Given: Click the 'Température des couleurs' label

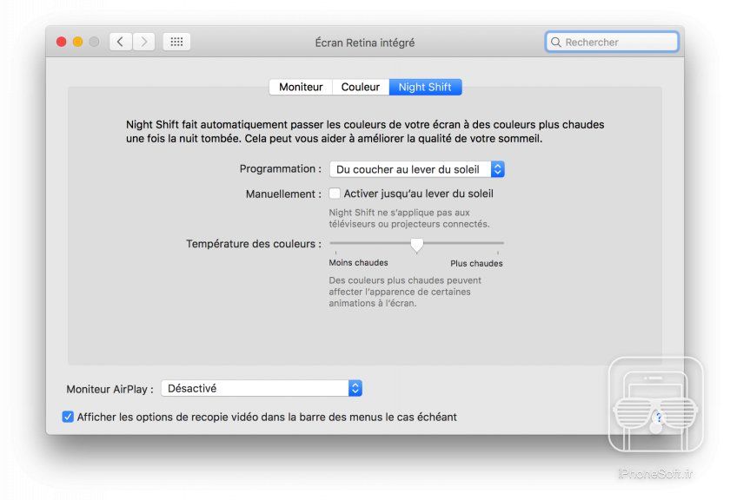Looking at the screenshot, I should click(x=254, y=244).
